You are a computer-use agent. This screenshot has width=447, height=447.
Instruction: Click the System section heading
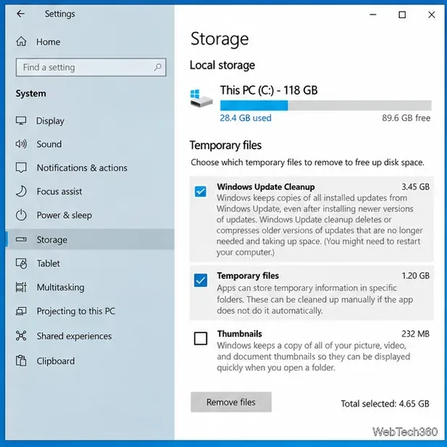coord(30,93)
